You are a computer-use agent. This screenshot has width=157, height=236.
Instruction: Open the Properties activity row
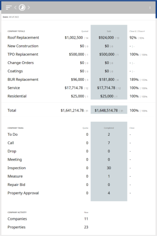point(48,227)
